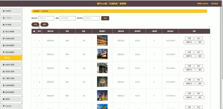
Task: Open 系统首页 in the sidebar
Action: click(x=11, y=11)
